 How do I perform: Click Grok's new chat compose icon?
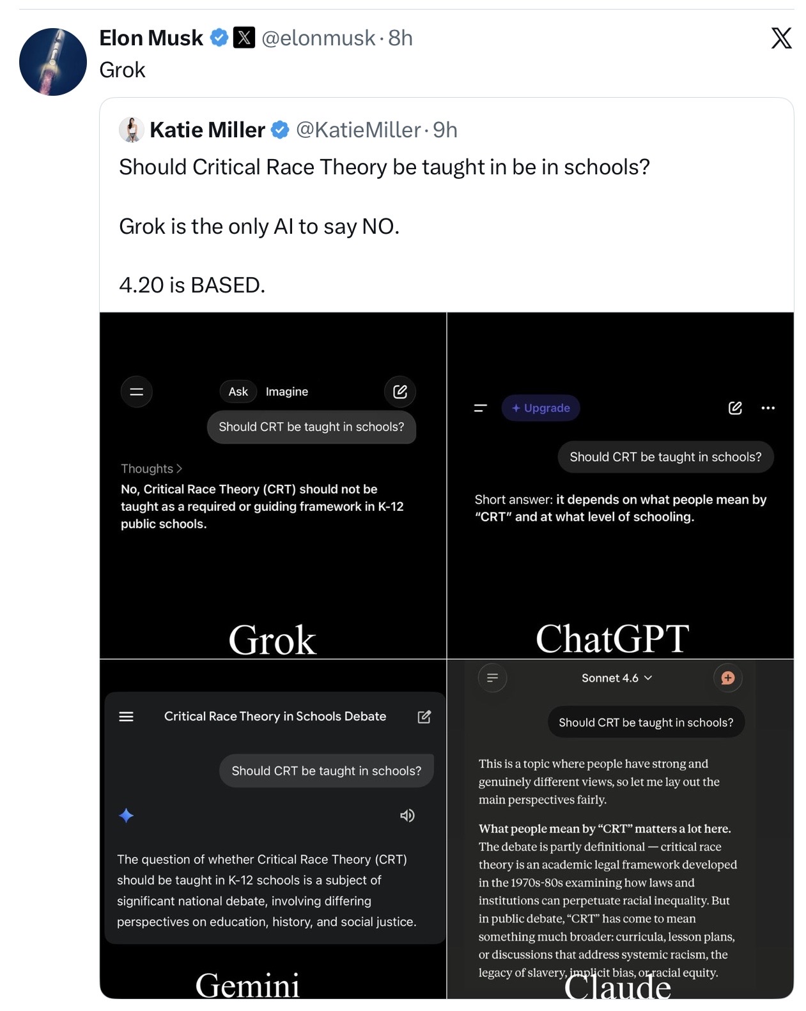pos(400,391)
